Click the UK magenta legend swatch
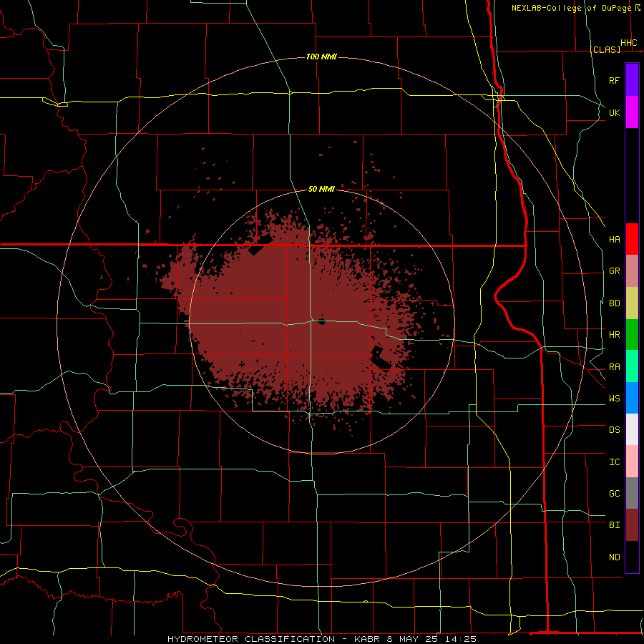The image size is (644, 644). click(x=632, y=112)
